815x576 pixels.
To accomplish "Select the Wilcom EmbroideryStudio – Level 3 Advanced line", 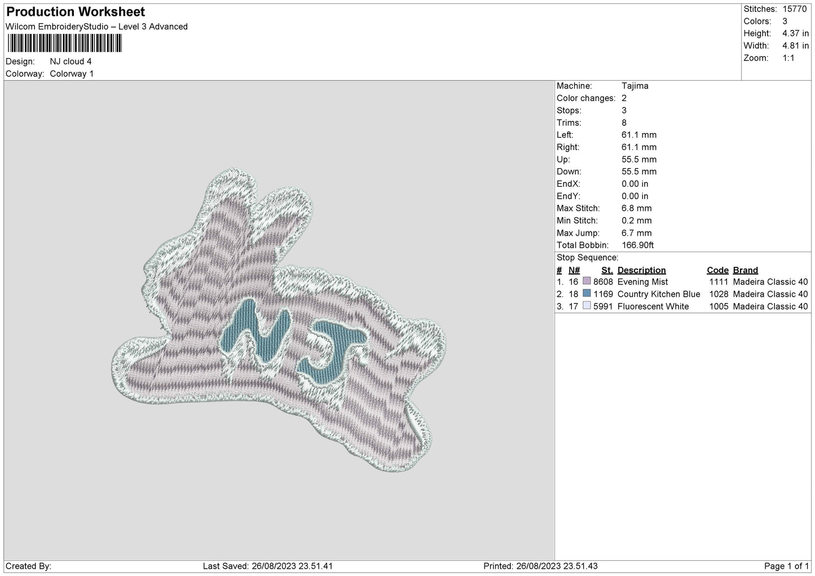I will [x=96, y=27].
